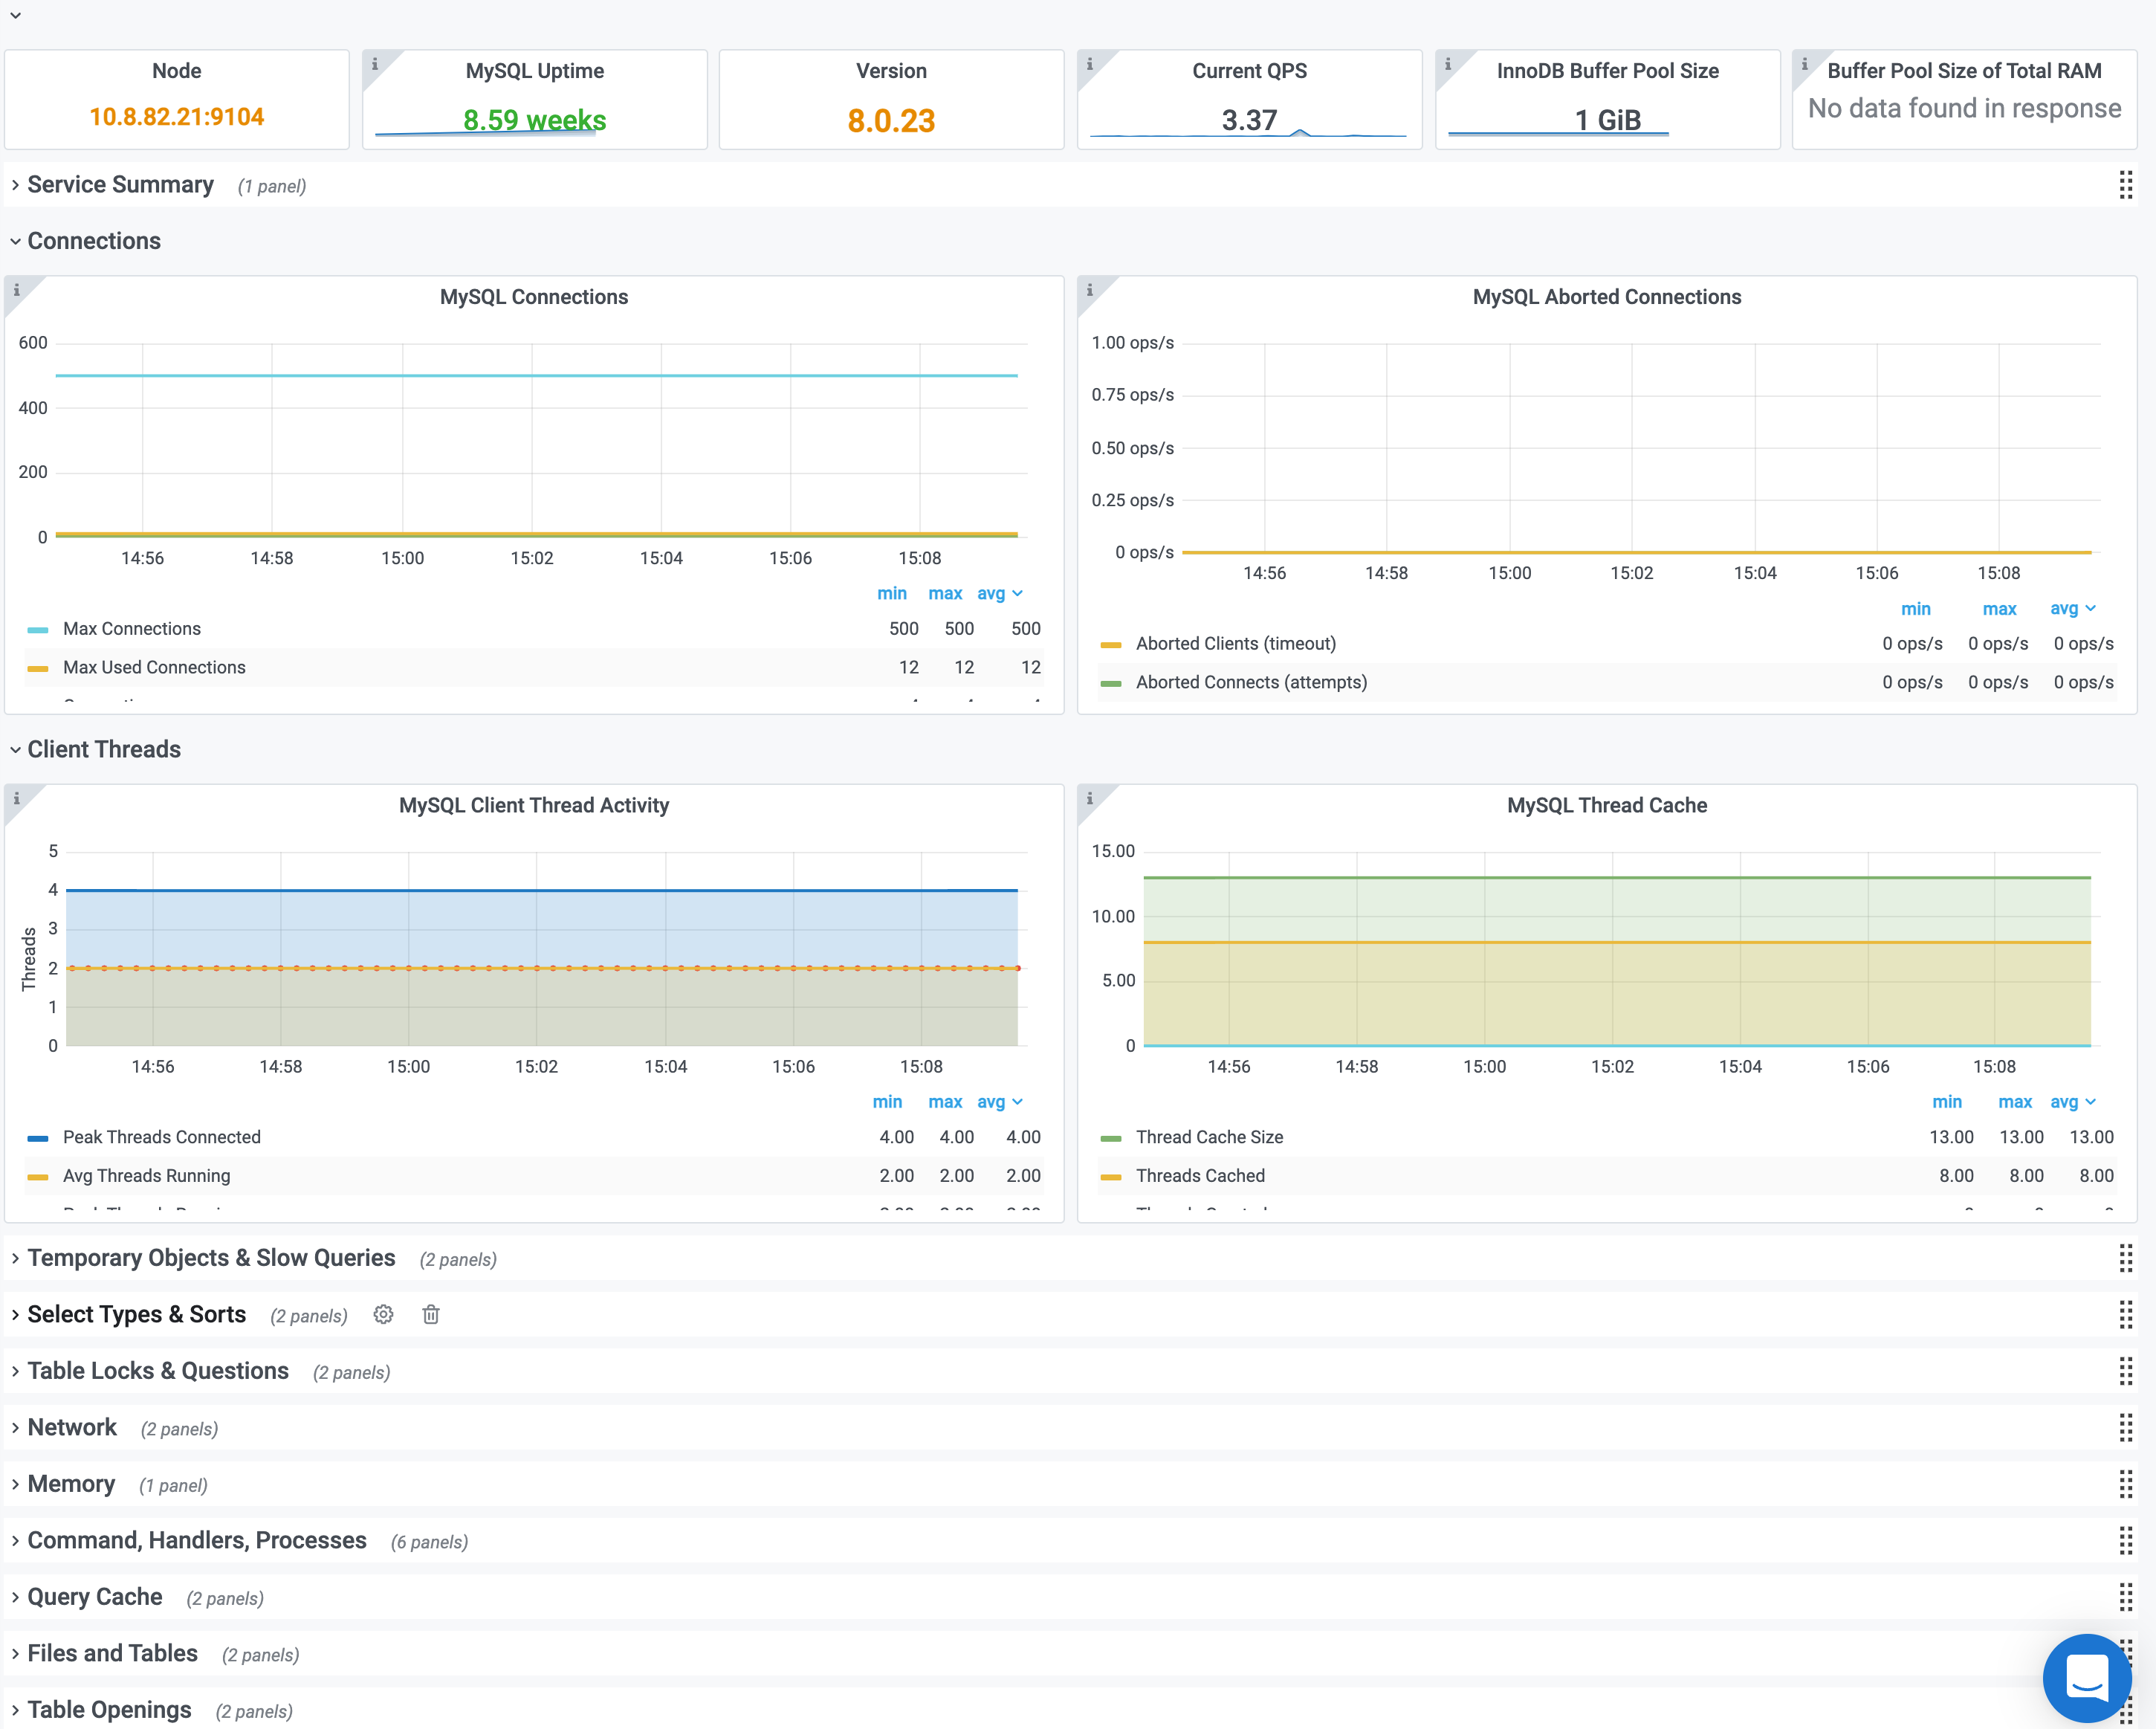This screenshot has height=1729, width=2156.
Task: Sort the Client Thread Activity legend by min
Action: (x=887, y=1101)
